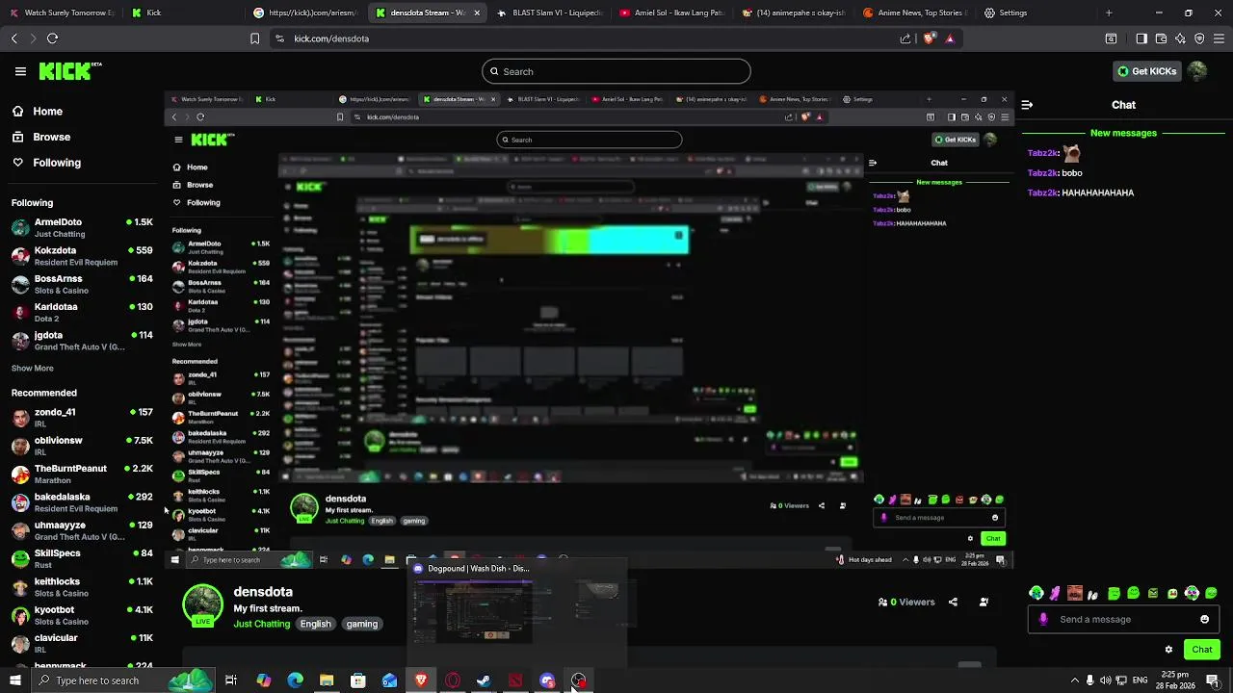1233x693 pixels.
Task: Open Karldotaa Dota 2 channel
Action: (82, 312)
